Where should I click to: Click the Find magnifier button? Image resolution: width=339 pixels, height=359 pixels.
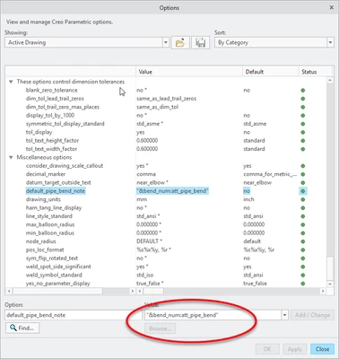(x=22, y=328)
